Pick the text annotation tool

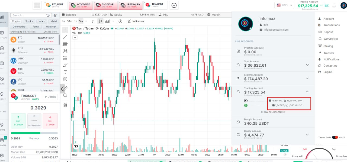coord(65,72)
